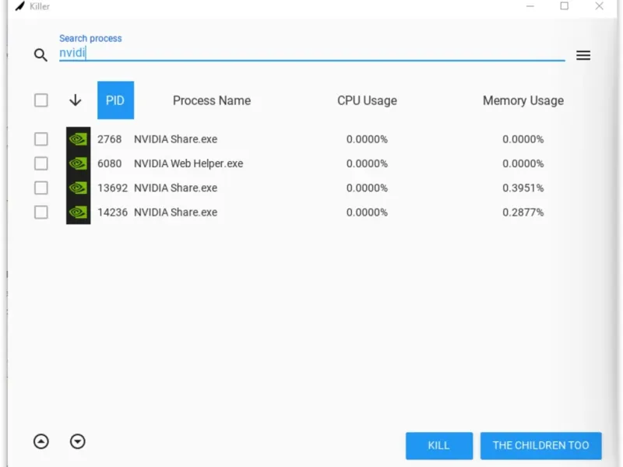Sort by the Memory Usage column
Viewport: 623px width, 467px height.
(x=523, y=100)
